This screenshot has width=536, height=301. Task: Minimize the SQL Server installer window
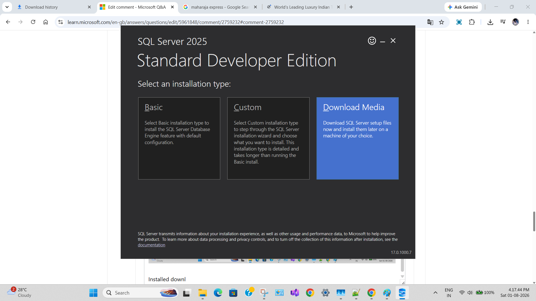tap(382, 41)
